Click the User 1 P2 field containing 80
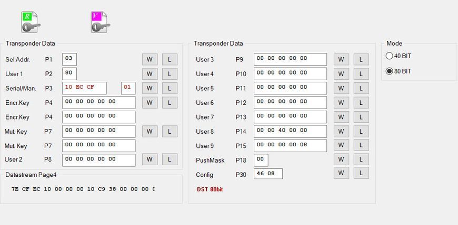458x225 pixels. click(69, 73)
